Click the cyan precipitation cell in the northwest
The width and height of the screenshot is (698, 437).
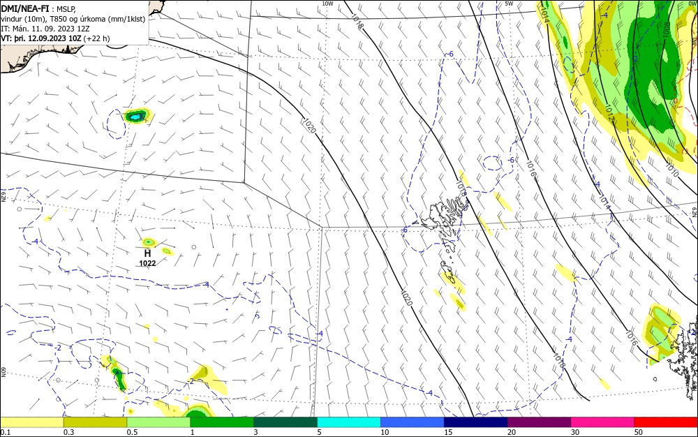tap(135, 117)
